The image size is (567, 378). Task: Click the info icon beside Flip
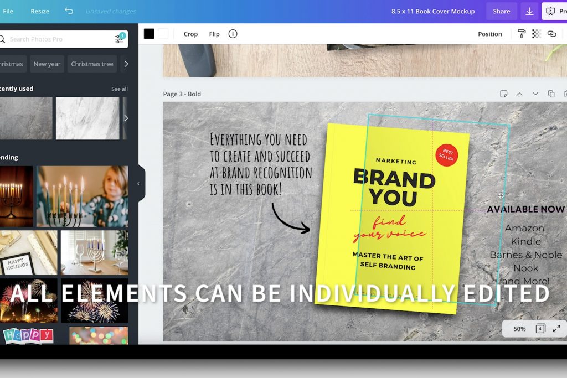click(x=233, y=34)
